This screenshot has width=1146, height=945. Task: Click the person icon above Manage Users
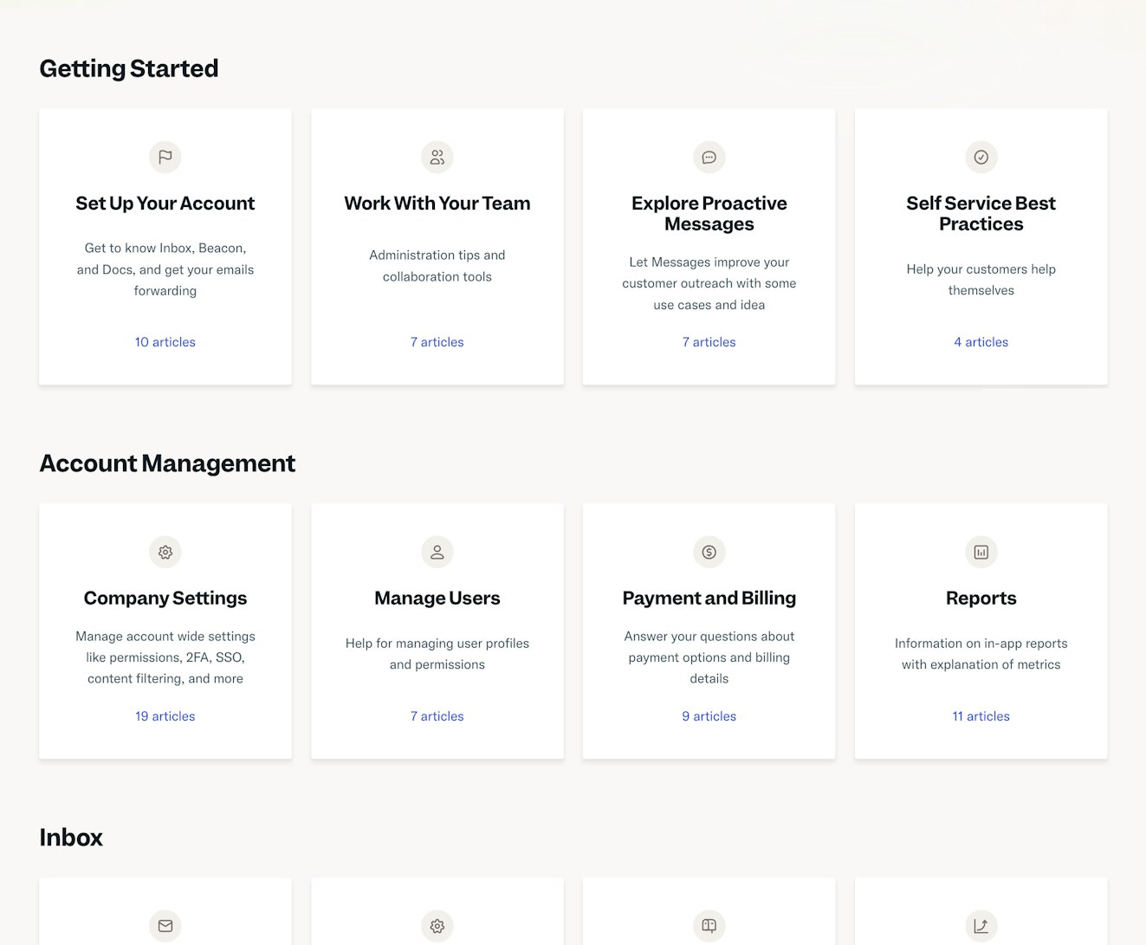(437, 552)
